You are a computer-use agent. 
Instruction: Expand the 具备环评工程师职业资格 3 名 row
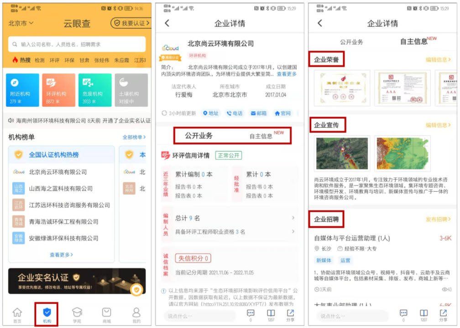tap(235, 232)
